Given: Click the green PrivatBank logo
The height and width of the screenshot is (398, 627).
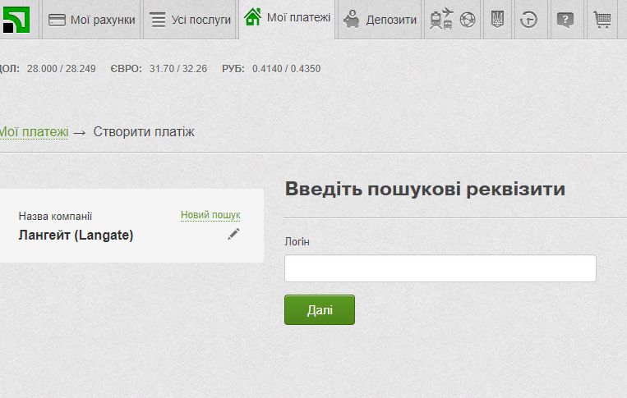Looking at the screenshot, I should [x=15, y=19].
